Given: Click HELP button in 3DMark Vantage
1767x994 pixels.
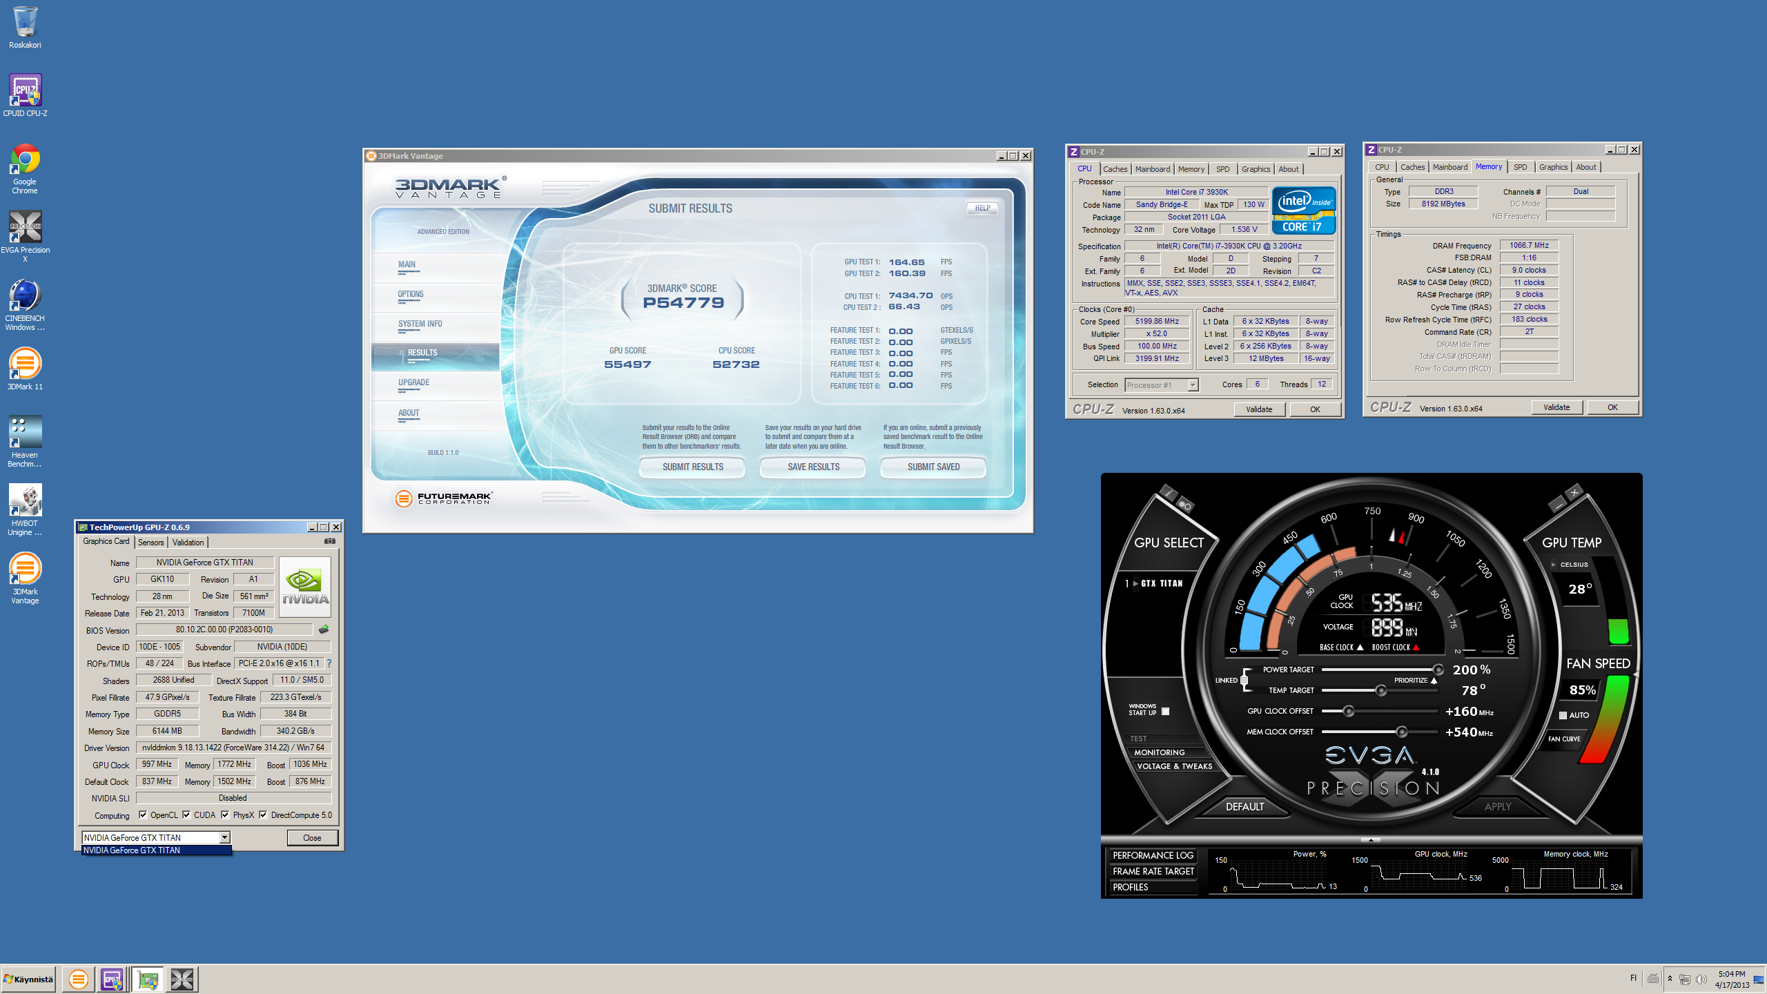Looking at the screenshot, I should (x=982, y=208).
